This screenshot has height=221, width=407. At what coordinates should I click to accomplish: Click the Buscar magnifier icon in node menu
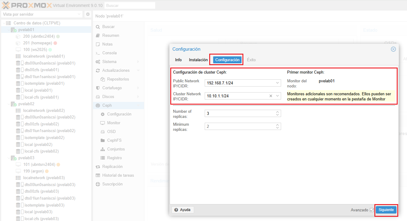(98, 27)
